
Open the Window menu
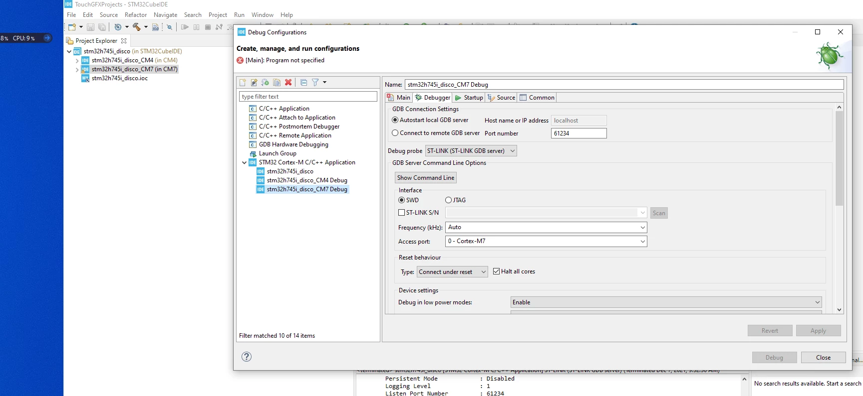tap(263, 15)
